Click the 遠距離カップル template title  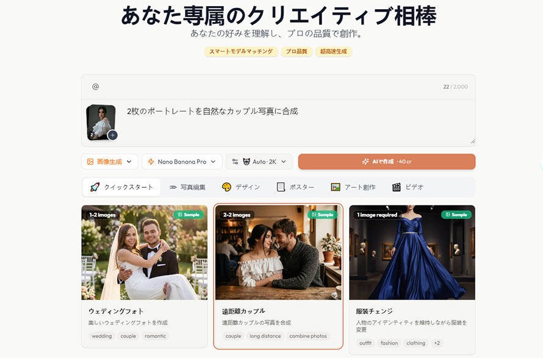point(243,311)
